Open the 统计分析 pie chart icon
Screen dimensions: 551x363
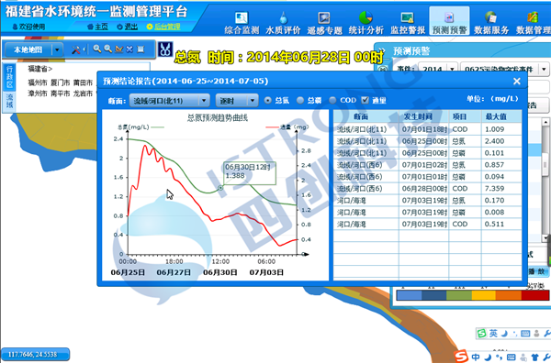pyautogui.click(x=365, y=17)
